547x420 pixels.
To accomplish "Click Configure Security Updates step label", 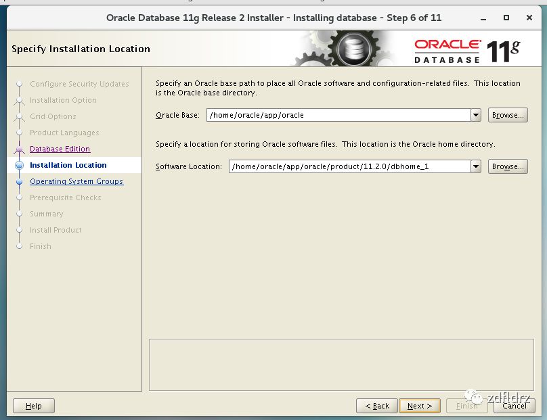I will click(x=79, y=84).
